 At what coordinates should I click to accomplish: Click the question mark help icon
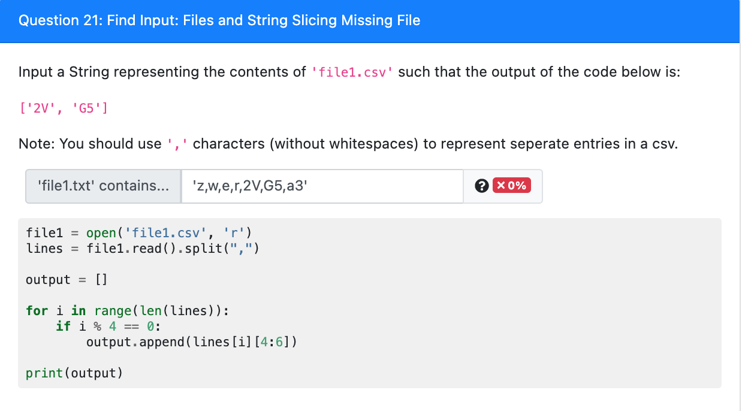(480, 186)
